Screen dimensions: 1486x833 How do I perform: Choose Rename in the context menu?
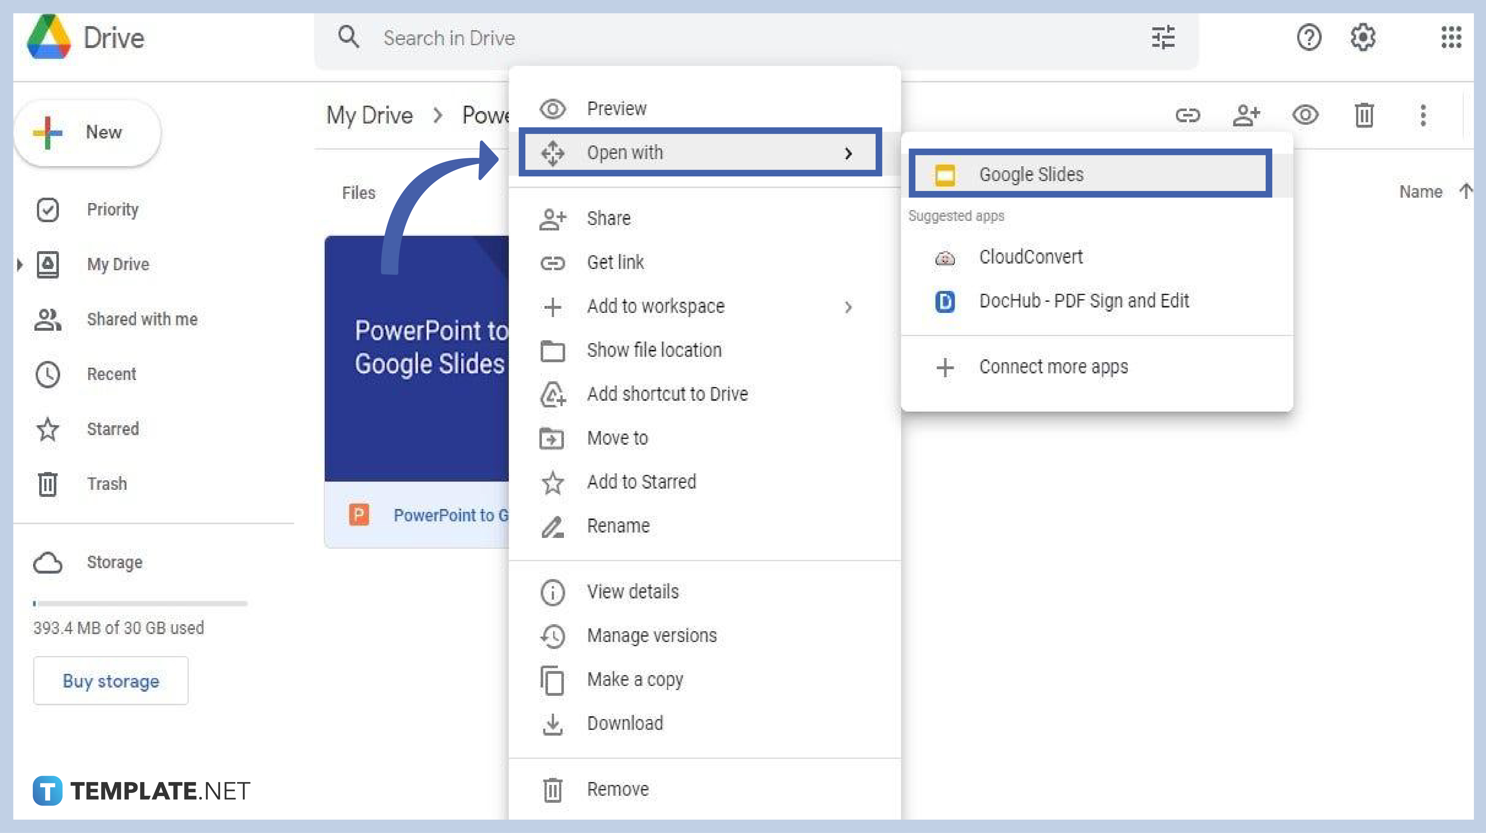[704, 526]
